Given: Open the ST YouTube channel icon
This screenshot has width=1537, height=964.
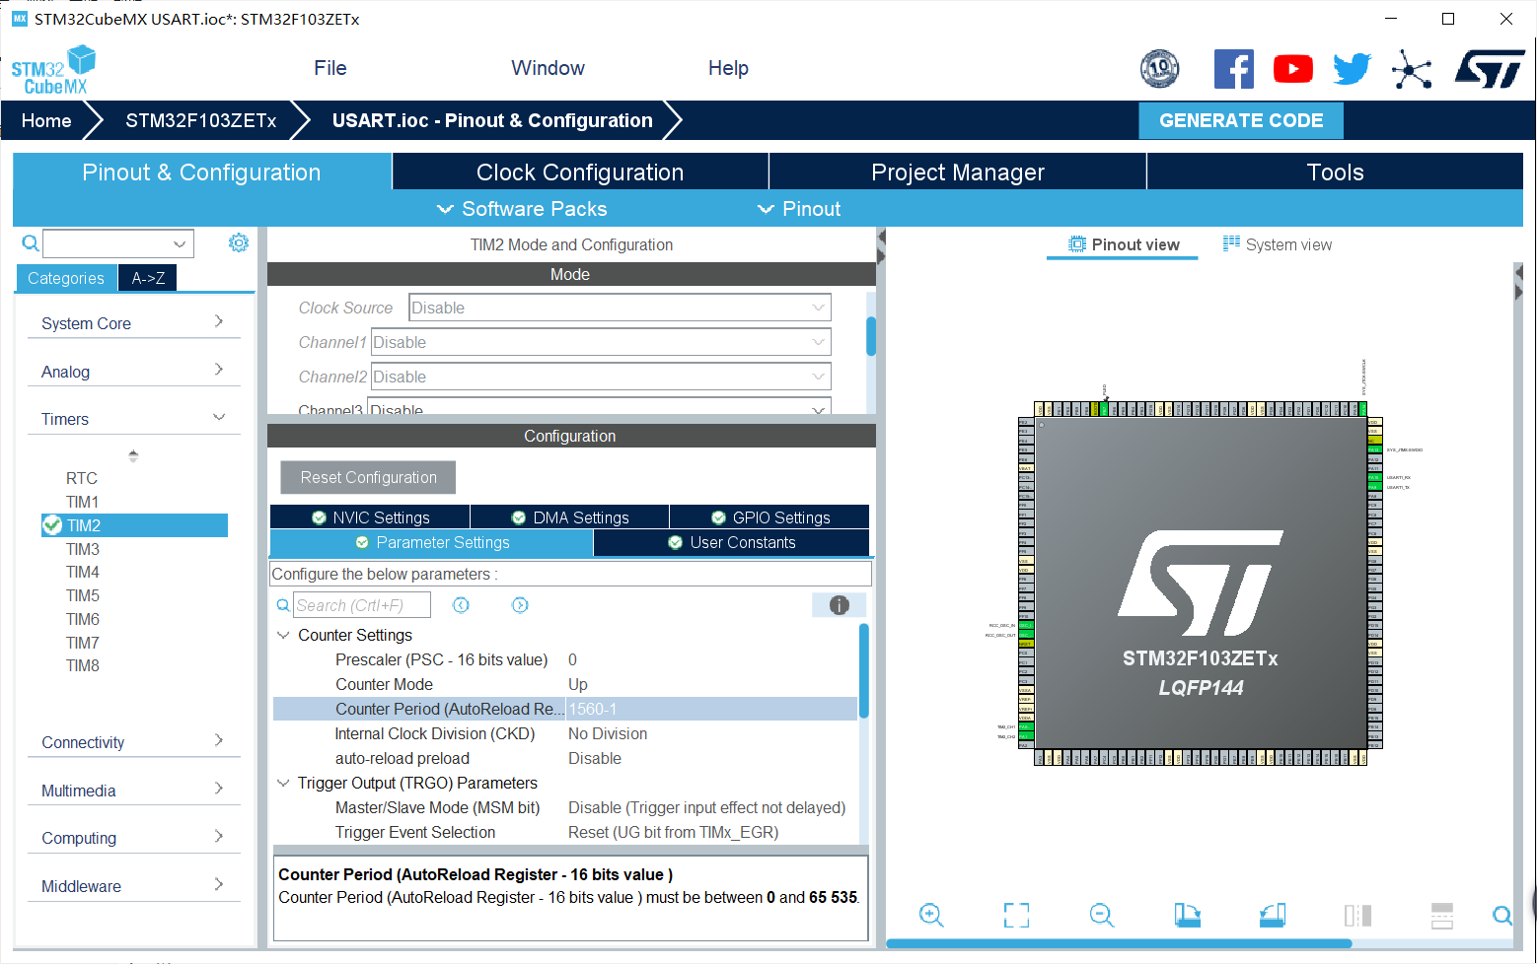Looking at the screenshot, I should (x=1293, y=69).
